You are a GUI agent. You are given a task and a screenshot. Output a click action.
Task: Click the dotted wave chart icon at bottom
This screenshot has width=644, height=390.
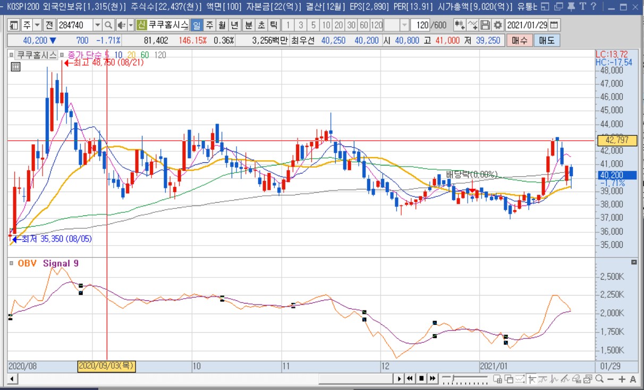519,379
